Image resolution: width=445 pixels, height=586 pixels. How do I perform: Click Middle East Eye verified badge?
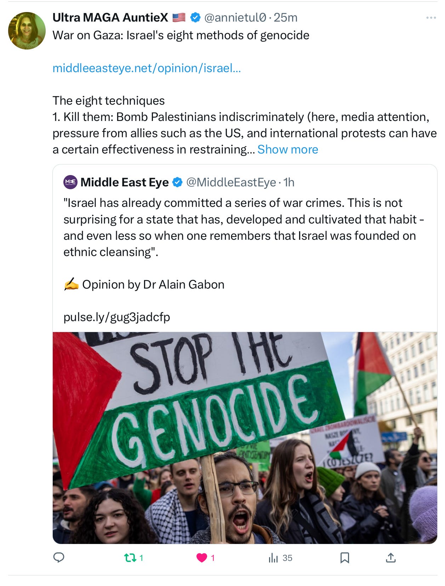177,182
